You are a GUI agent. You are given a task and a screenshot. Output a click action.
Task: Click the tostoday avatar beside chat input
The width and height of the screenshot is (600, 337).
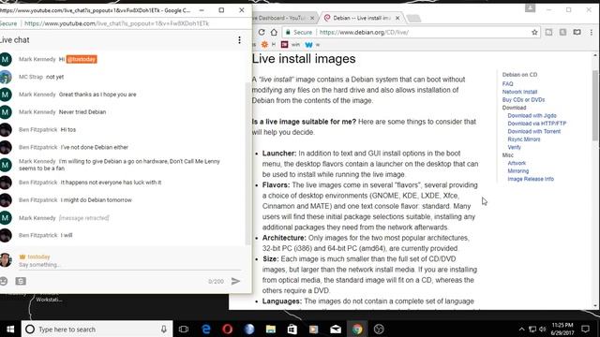[6, 260]
